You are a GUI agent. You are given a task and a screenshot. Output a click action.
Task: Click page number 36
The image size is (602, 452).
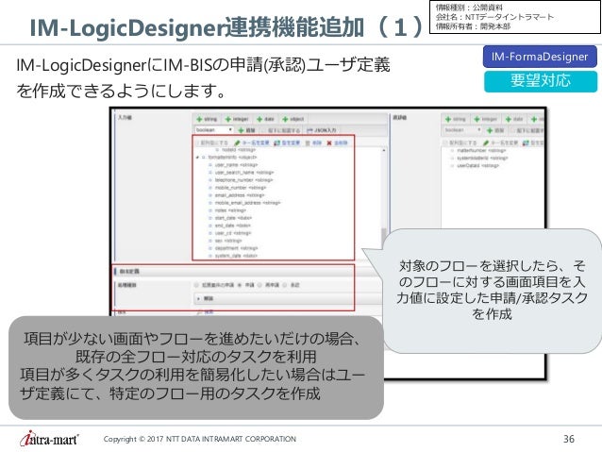[x=569, y=439]
